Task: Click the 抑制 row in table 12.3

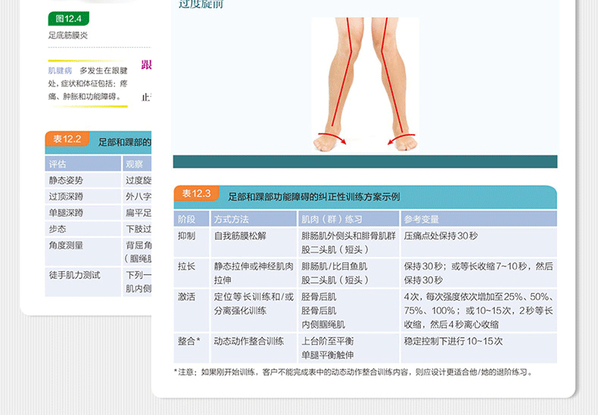Action: (186, 236)
